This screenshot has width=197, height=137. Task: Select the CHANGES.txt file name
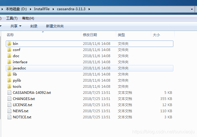pos(24,99)
